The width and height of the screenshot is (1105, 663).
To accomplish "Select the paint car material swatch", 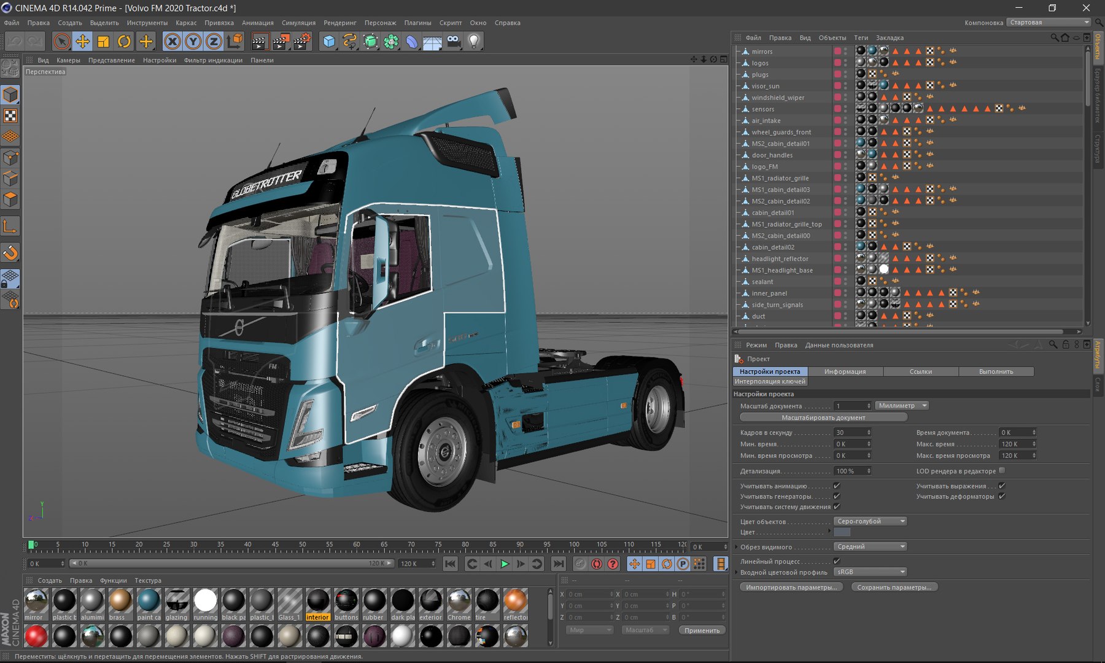I will pos(149,605).
